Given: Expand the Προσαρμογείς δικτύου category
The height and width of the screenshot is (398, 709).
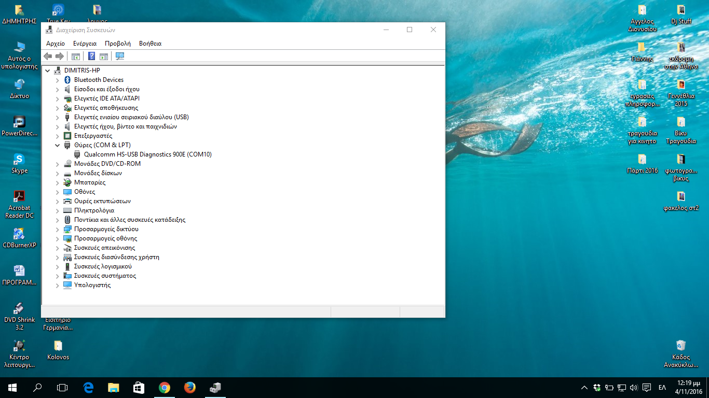Looking at the screenshot, I should point(58,230).
